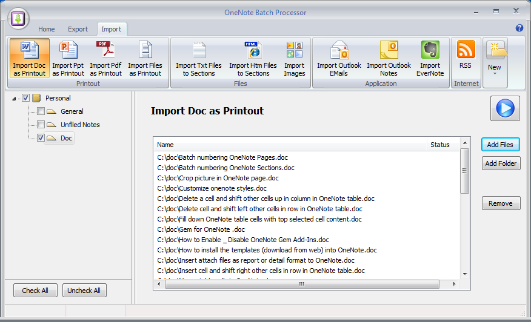Select 'Batch numbering OneNote Sections.doc' row
The image size is (531, 322).
click(x=226, y=168)
